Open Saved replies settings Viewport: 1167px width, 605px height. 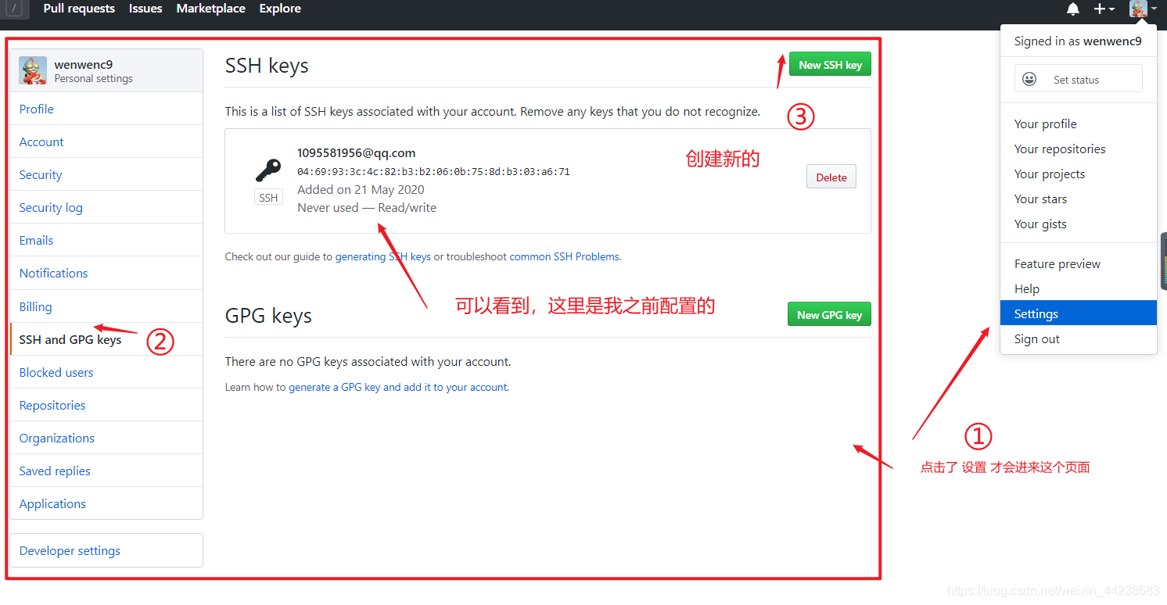pos(106,471)
